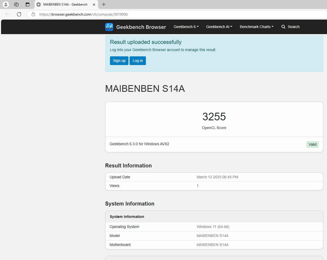The width and height of the screenshot is (327, 260).
Task: Click the "Motherboard" row label
Action: pos(120,245)
